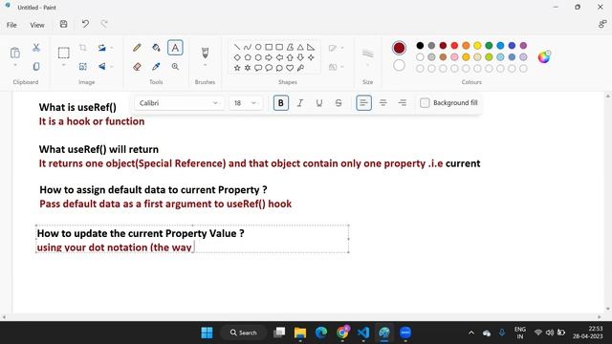Open Microsoft Edge from taskbar
Viewport: 612px width, 344px height.
pos(321,333)
